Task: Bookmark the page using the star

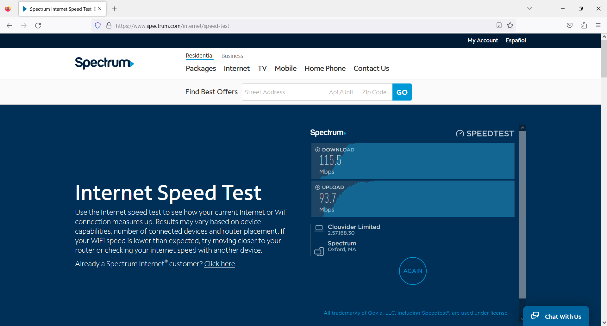Action: coord(510,25)
